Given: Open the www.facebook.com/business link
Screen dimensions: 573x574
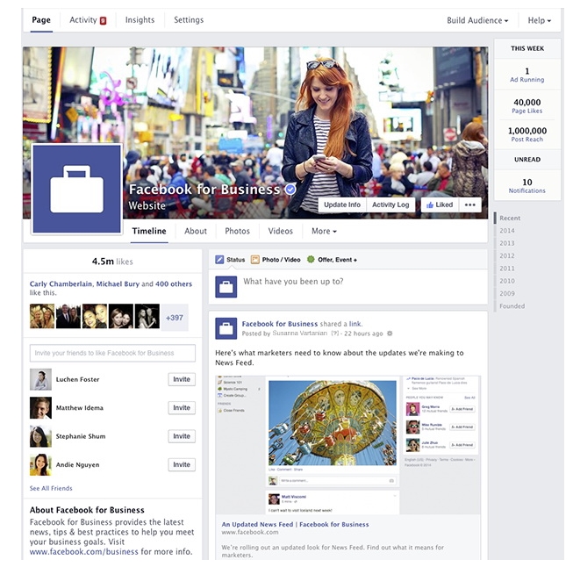Looking at the screenshot, I should coord(83,552).
